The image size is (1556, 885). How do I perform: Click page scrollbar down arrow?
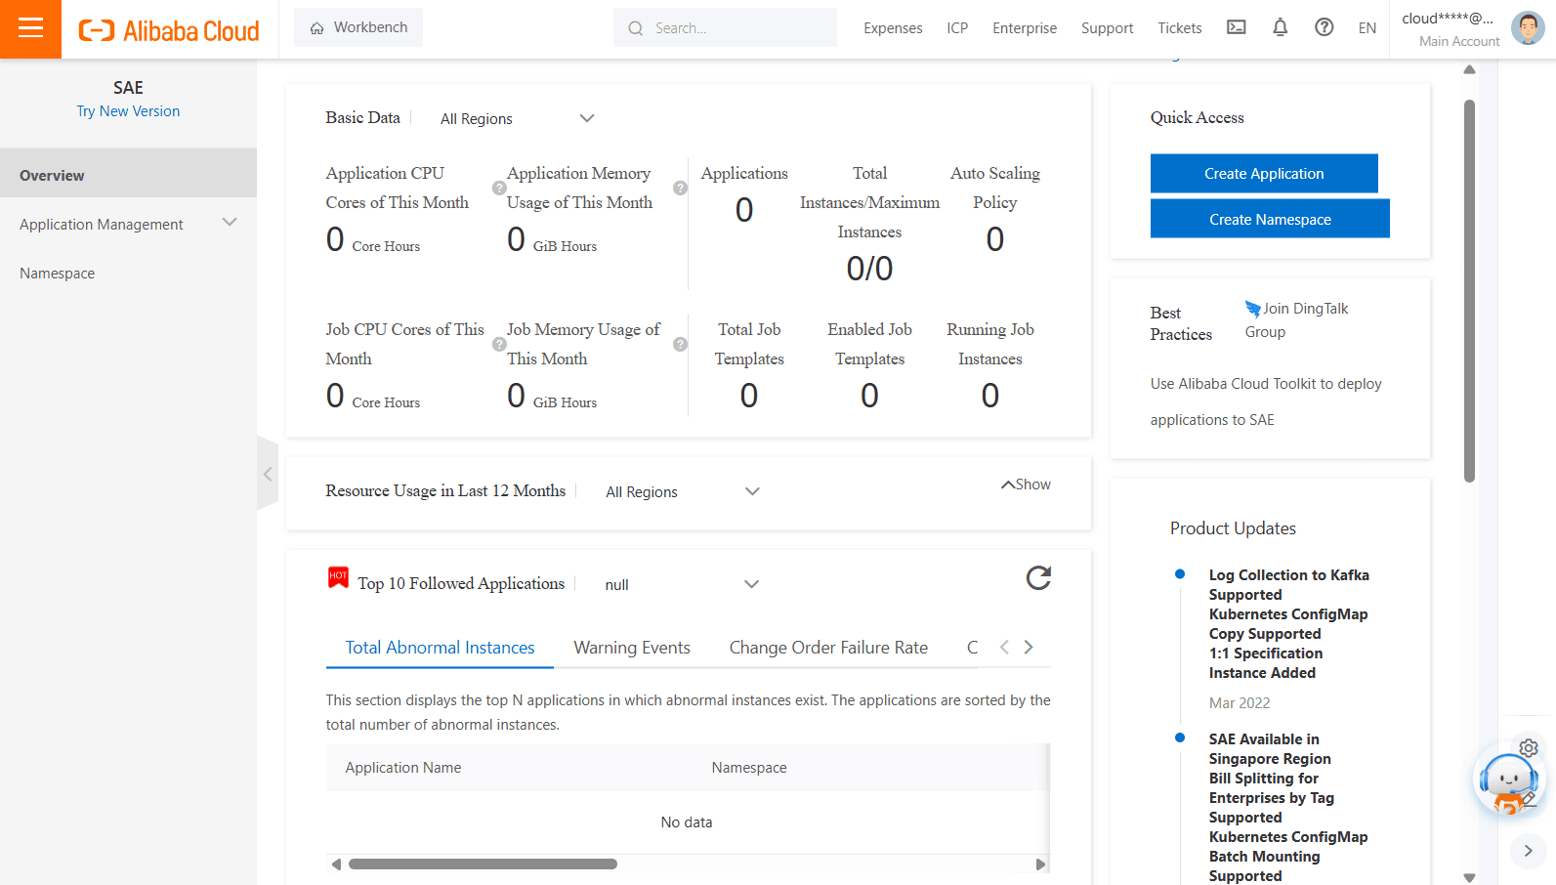click(1469, 877)
